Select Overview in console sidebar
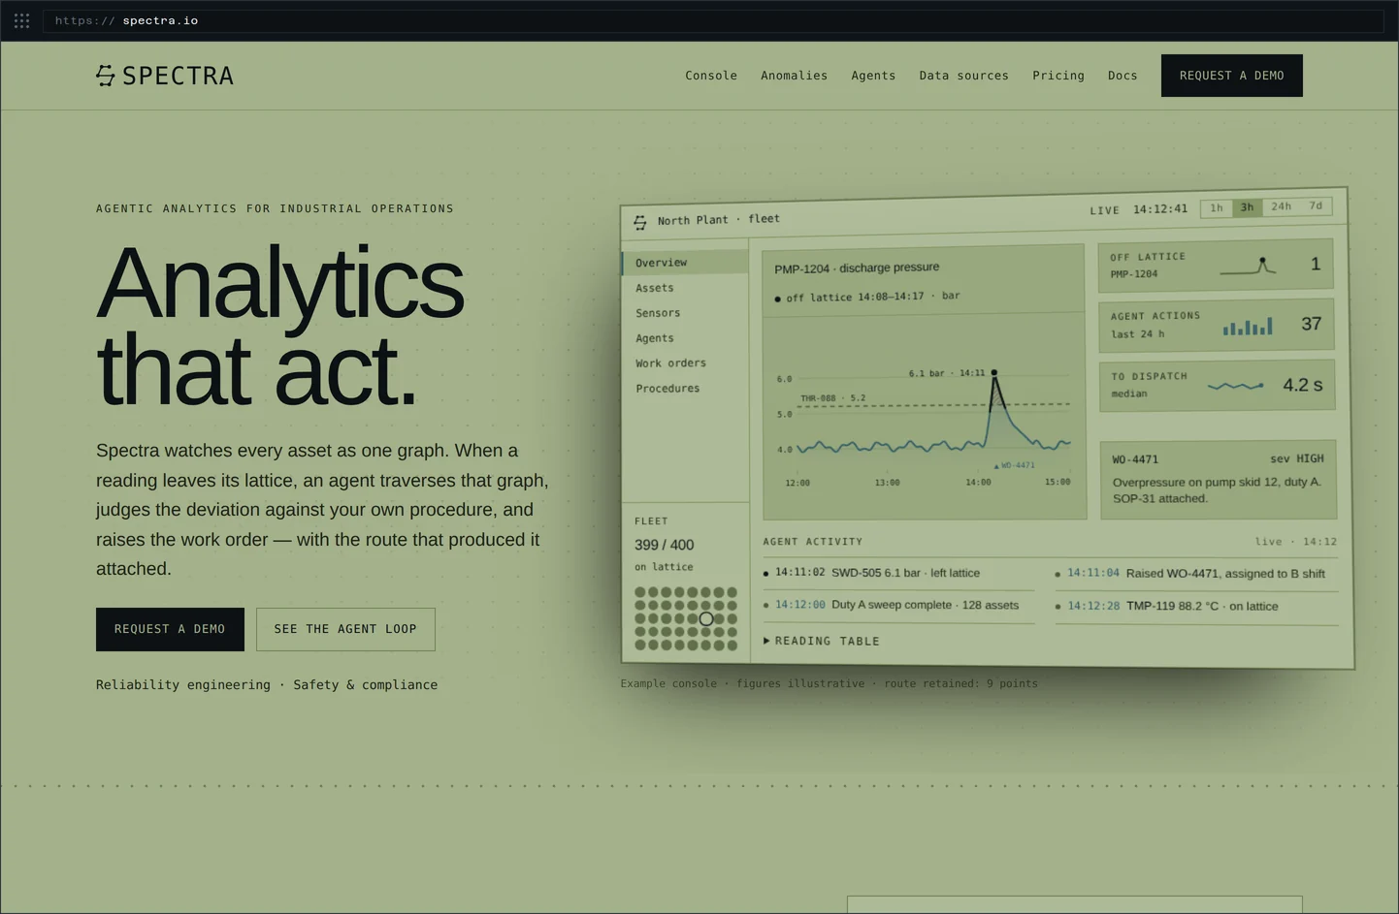Screen dimensions: 1399x914 tap(685, 263)
